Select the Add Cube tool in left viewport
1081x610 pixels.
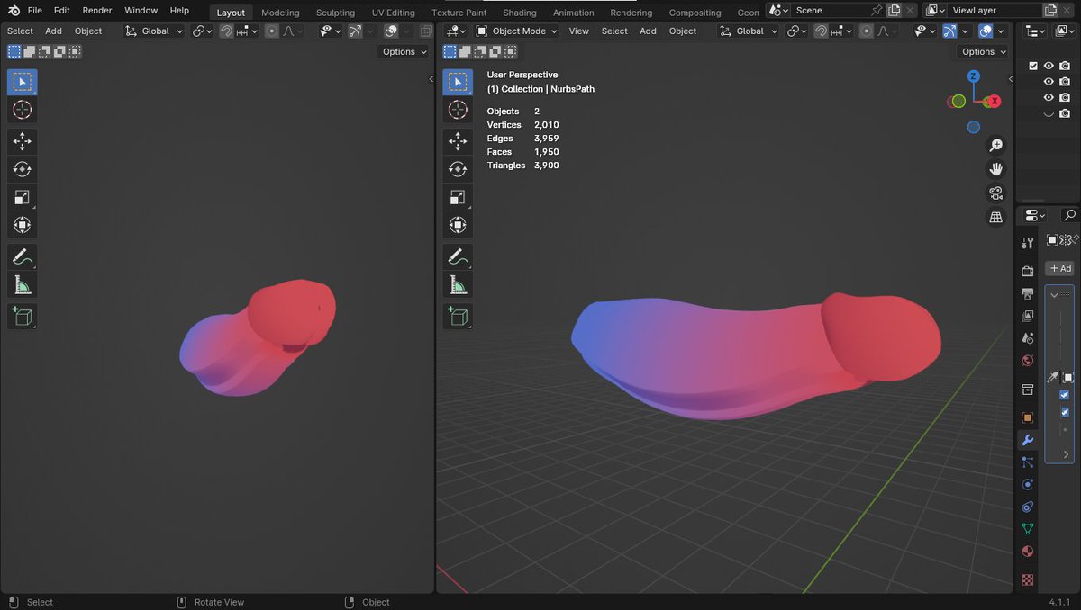[23, 317]
